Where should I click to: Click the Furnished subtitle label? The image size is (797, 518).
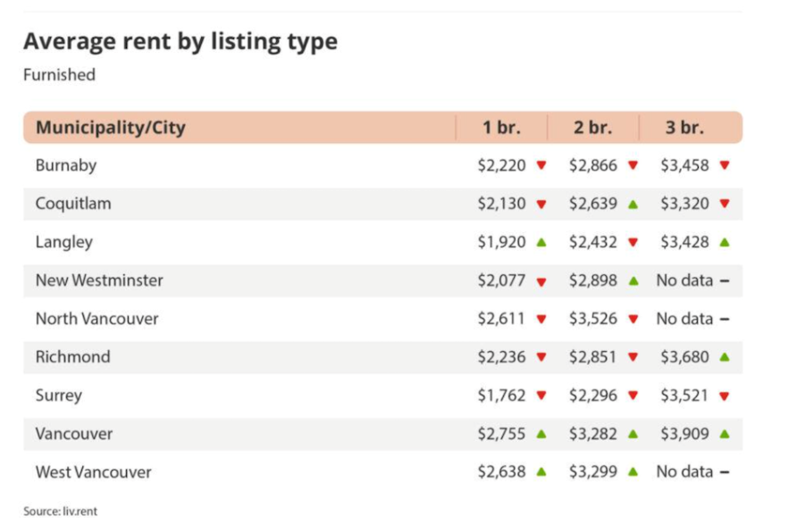coord(59,75)
